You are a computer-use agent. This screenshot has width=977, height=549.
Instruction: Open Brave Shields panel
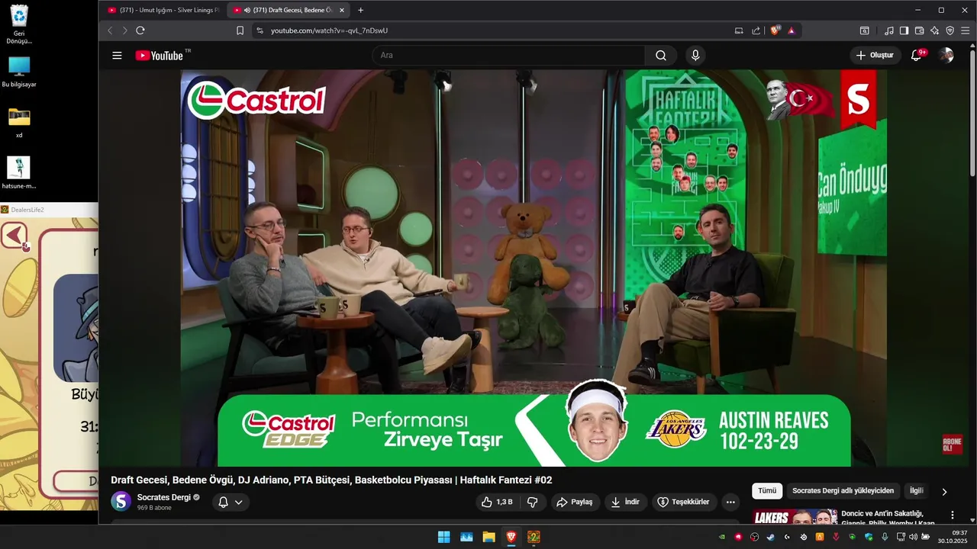pyautogui.click(x=775, y=30)
